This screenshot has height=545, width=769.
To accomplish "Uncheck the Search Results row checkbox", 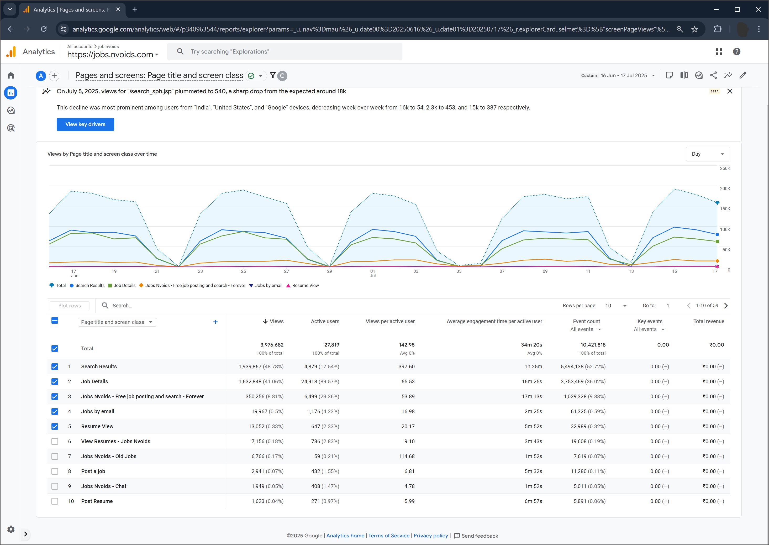I will coord(55,366).
